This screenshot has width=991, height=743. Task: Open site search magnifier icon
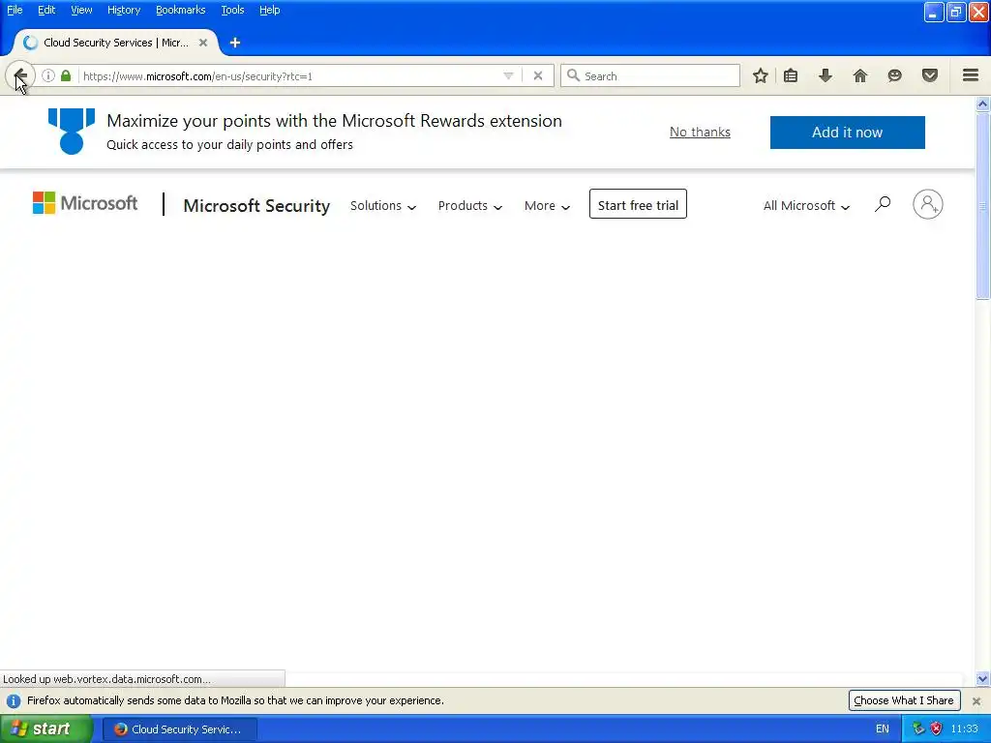tap(883, 204)
